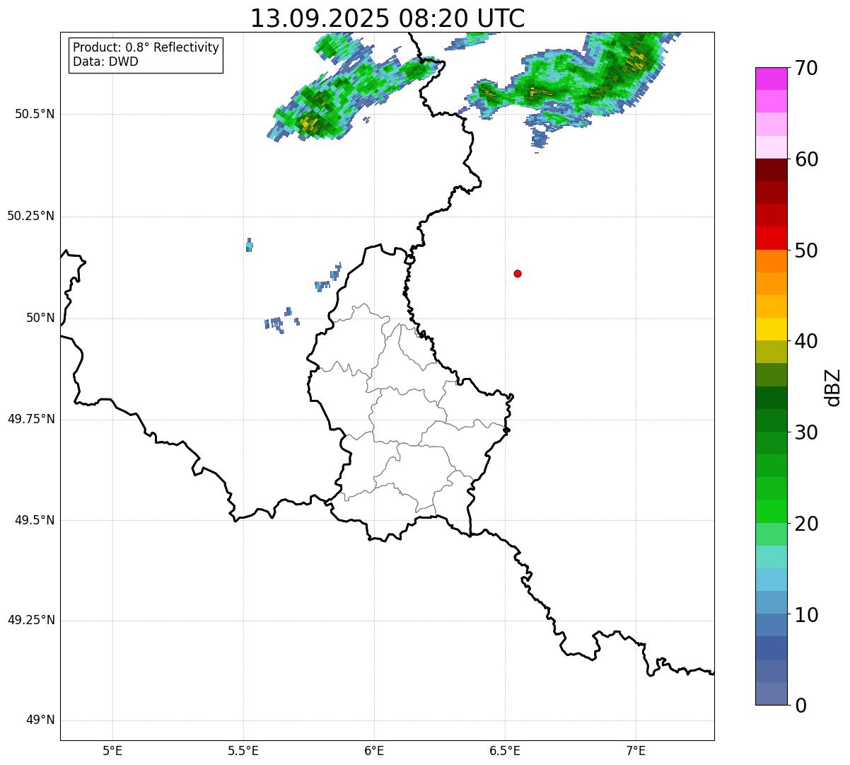Click the 0 colorbar tick value
850x765 pixels.
pos(800,706)
